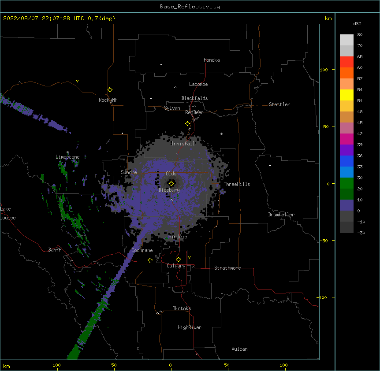Click the white plus marker north of Drumheller

click(270, 165)
